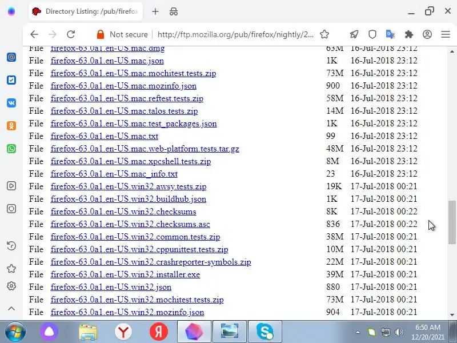Click the page vertical scrollbar thumb

click(x=452, y=222)
